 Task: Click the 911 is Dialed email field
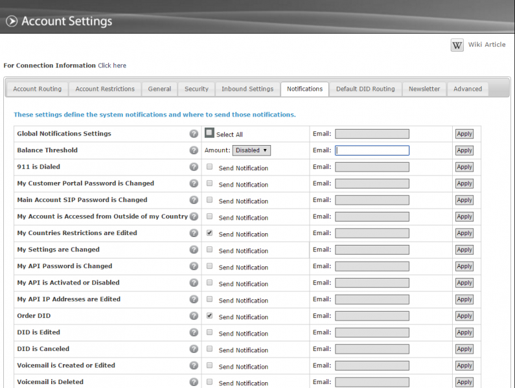click(x=372, y=167)
